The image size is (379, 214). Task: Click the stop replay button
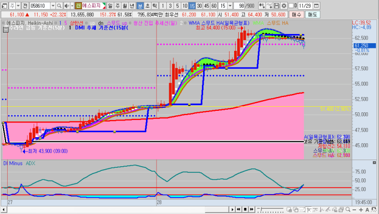pyautogui.click(x=245, y=209)
